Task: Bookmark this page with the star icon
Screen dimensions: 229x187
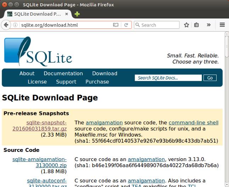Action: point(186,25)
